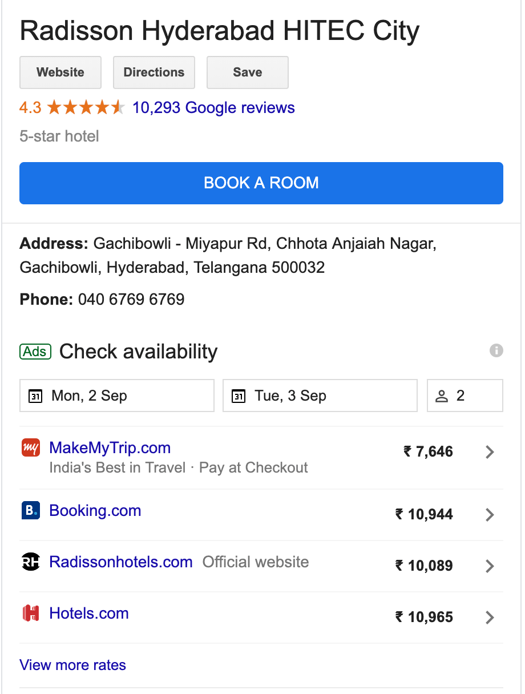Click the star rating display
This screenshot has width=525, height=694.
tap(86, 108)
